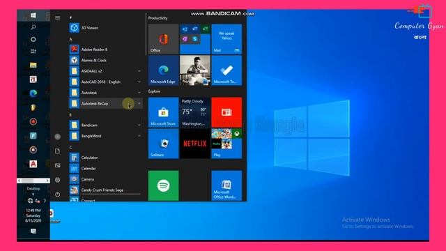This screenshot has height=251, width=446.
Task: Open the red News tile
Action: pyautogui.click(x=226, y=112)
